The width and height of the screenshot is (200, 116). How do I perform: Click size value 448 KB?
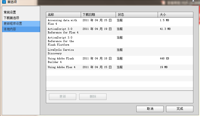point(164,59)
